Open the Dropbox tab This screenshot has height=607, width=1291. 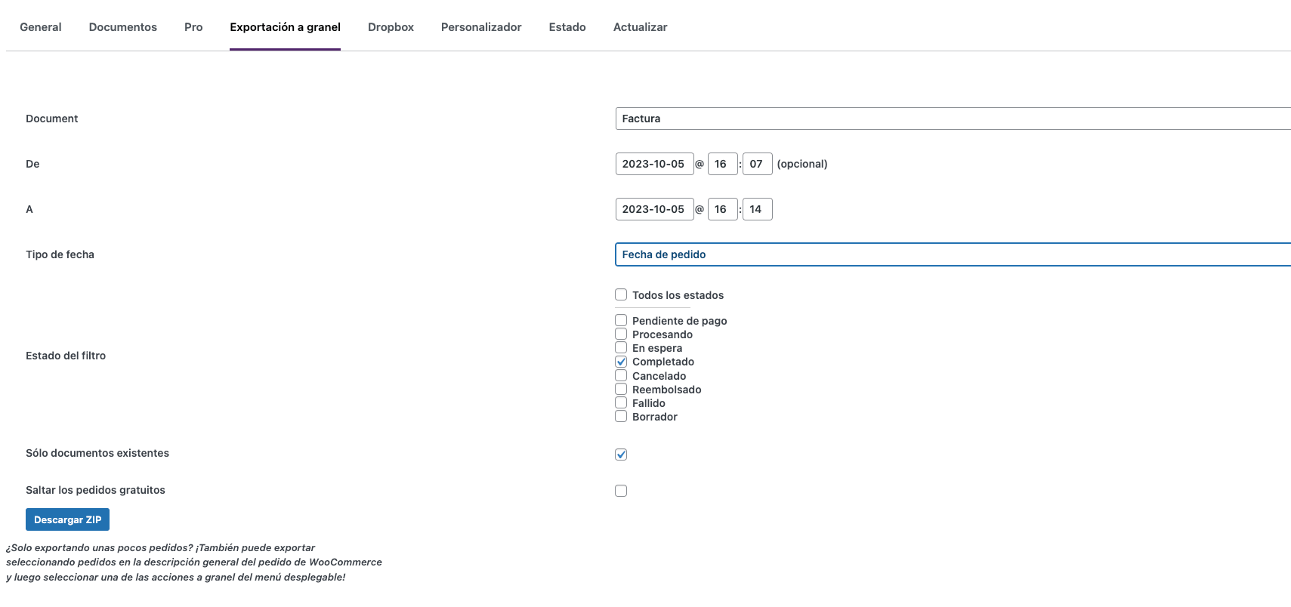(391, 27)
